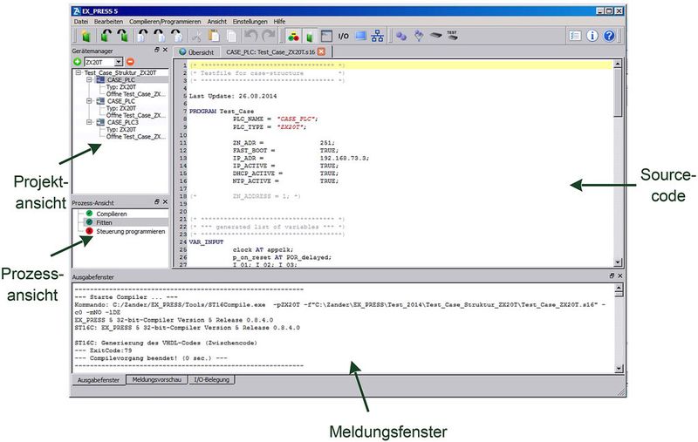698x442 pixels.
Task: Click the blue network topology icon
Action: tap(378, 36)
